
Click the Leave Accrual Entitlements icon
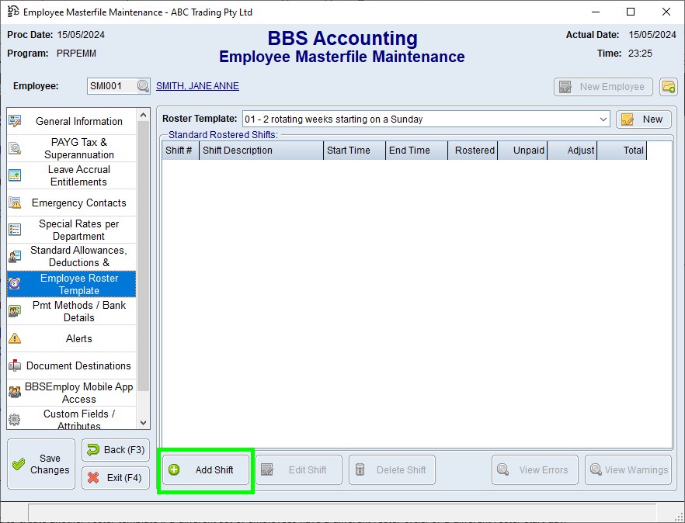tap(15, 175)
